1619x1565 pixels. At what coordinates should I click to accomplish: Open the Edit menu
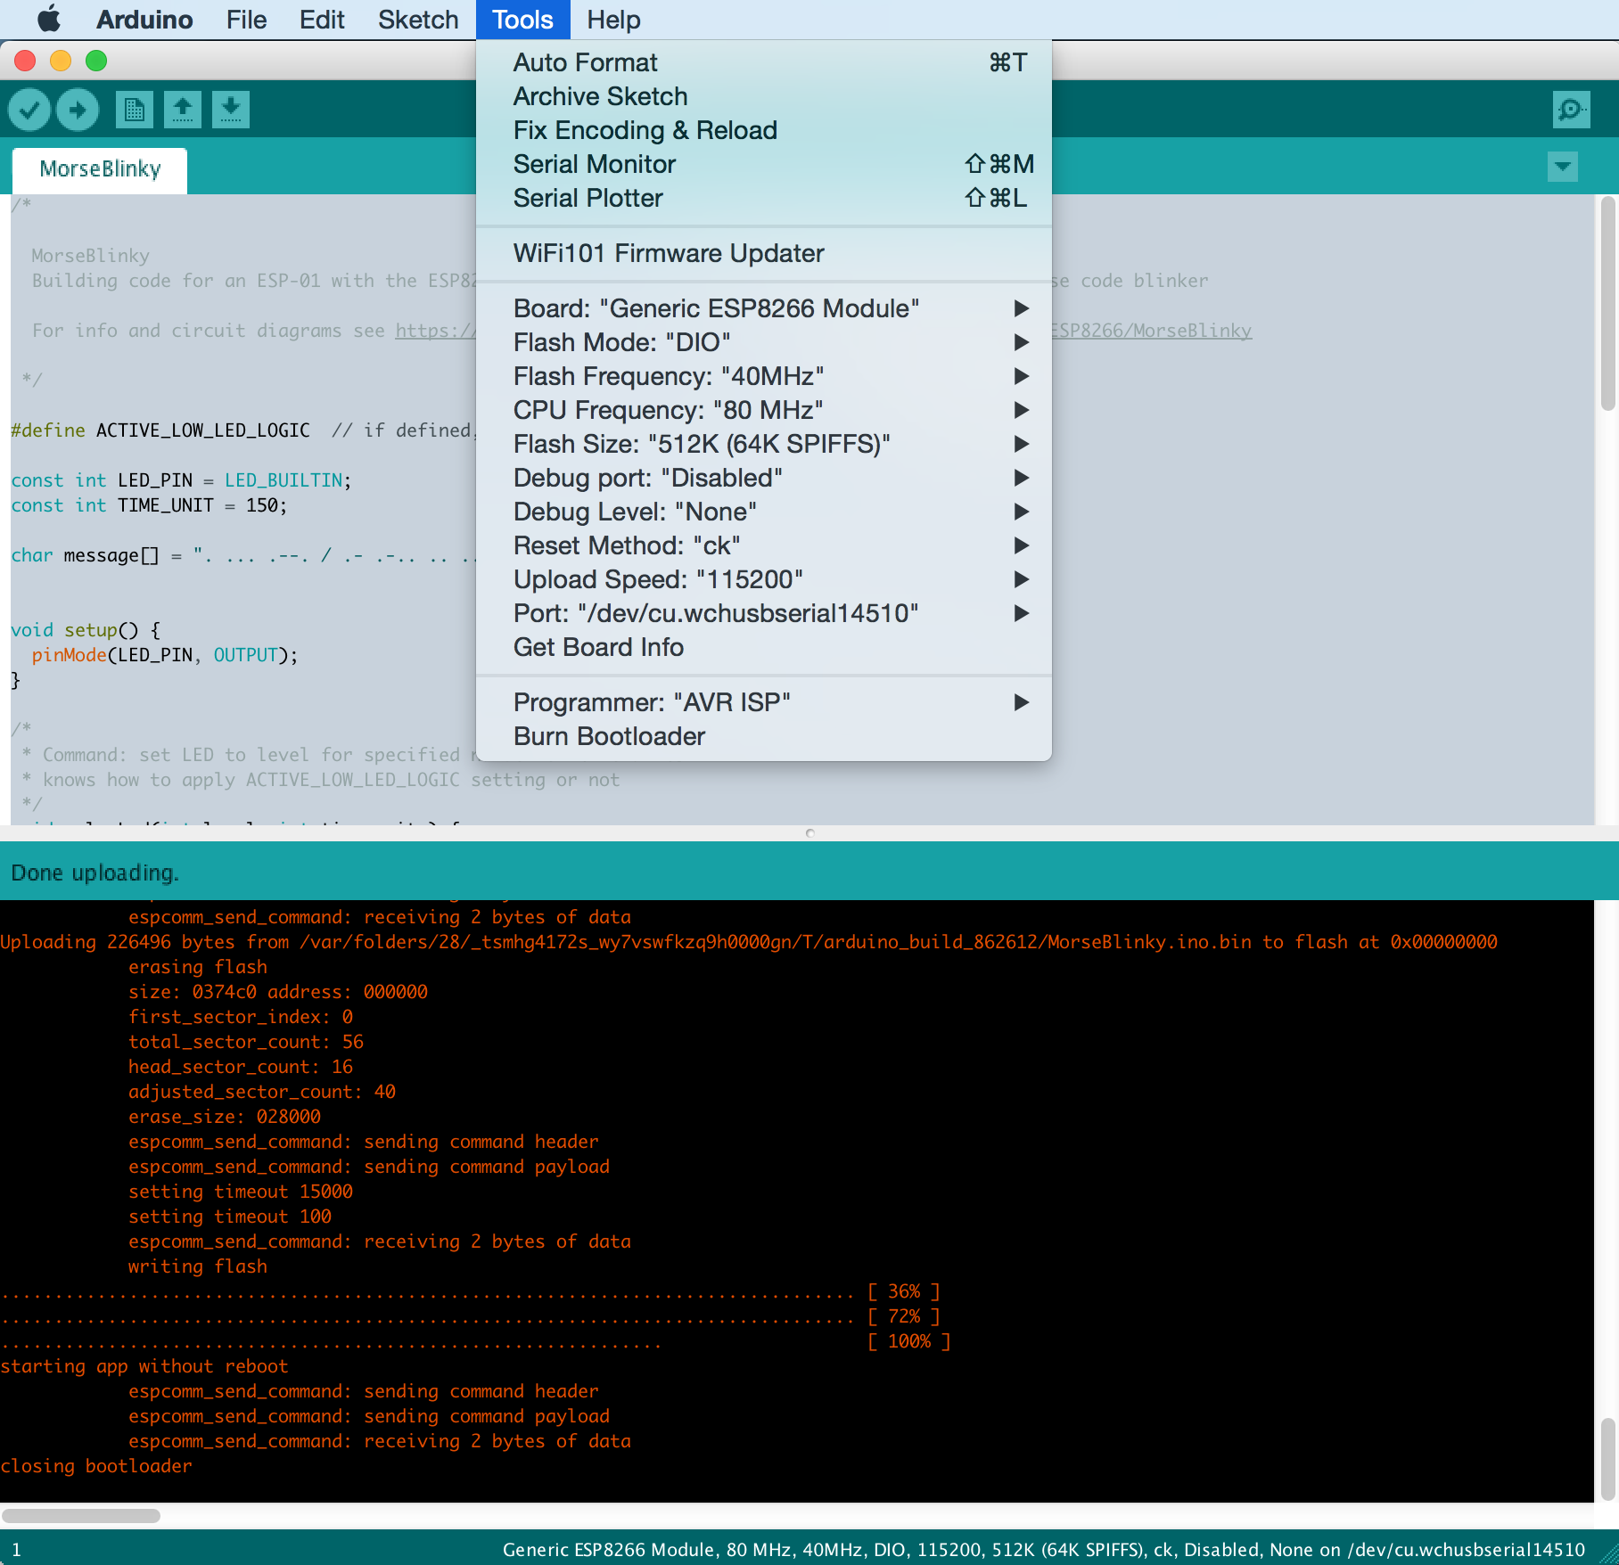click(322, 20)
